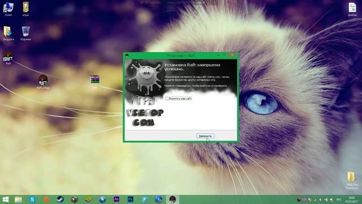Check the Посетить наш сайт checkbox
This screenshot has width=362, height=204.
coord(167,99)
